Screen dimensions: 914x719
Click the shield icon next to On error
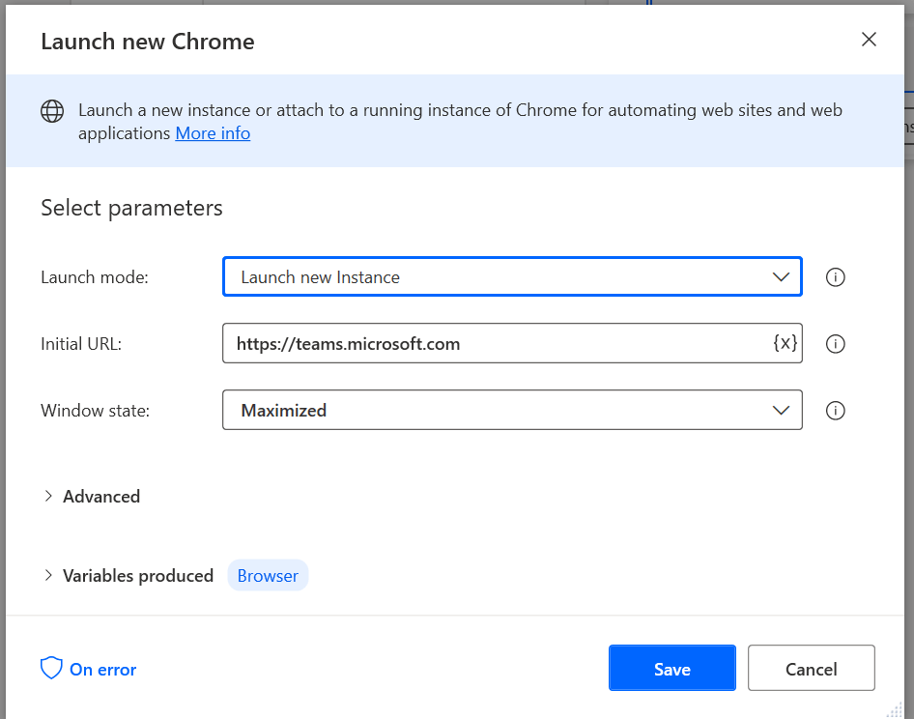[x=51, y=669]
